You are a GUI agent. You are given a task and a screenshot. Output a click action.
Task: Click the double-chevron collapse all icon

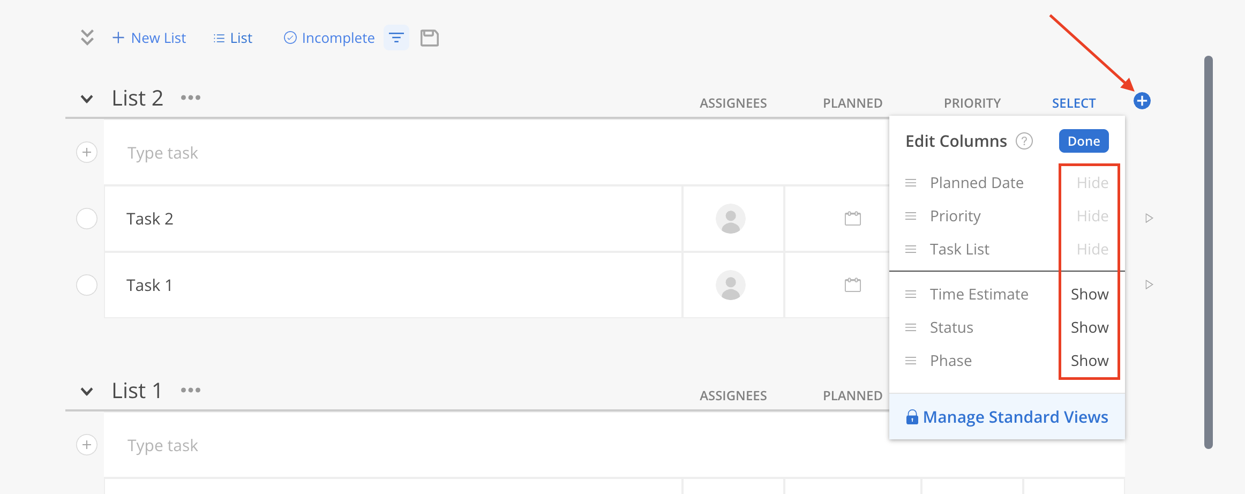[87, 38]
